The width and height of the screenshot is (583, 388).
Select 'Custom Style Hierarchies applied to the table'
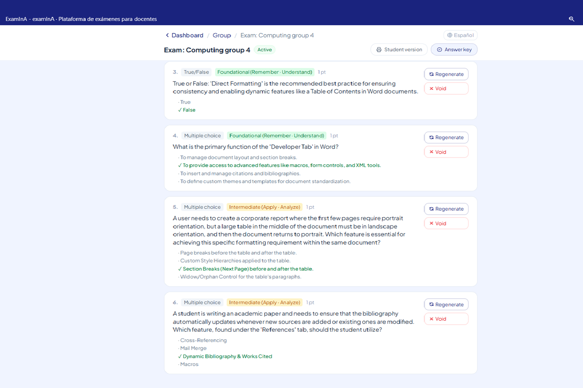point(234,261)
